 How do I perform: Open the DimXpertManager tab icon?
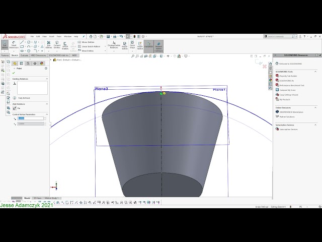pyautogui.click(x=35, y=64)
